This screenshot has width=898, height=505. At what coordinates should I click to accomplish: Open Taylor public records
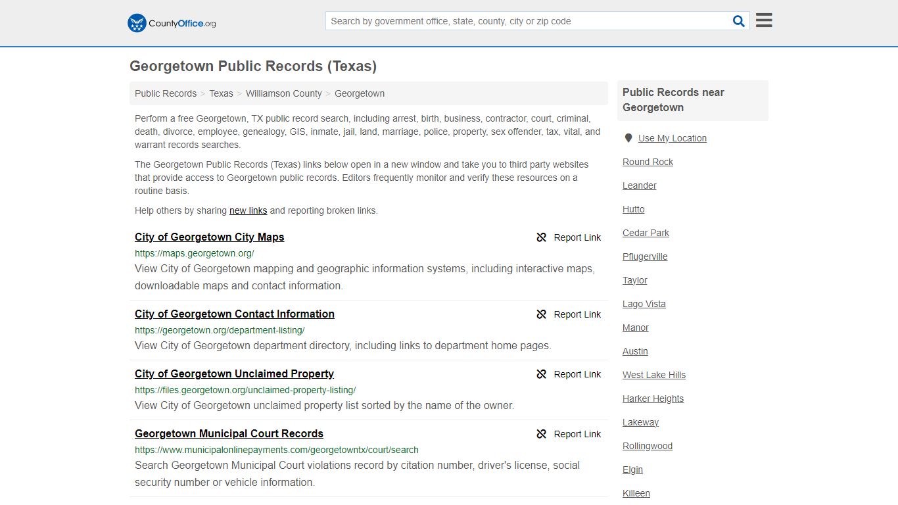click(x=635, y=280)
